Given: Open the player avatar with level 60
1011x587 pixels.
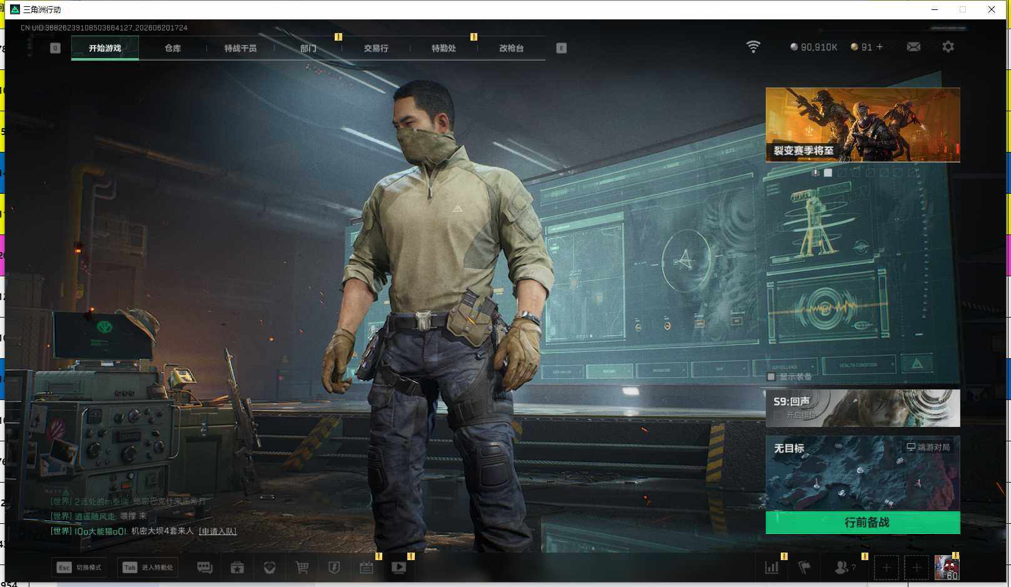Looking at the screenshot, I should (947, 568).
